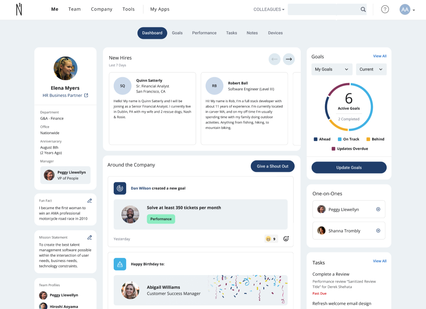Open Shanna Trombly one-on-one row
Viewport: 426px width, 309px height.
[x=349, y=231]
